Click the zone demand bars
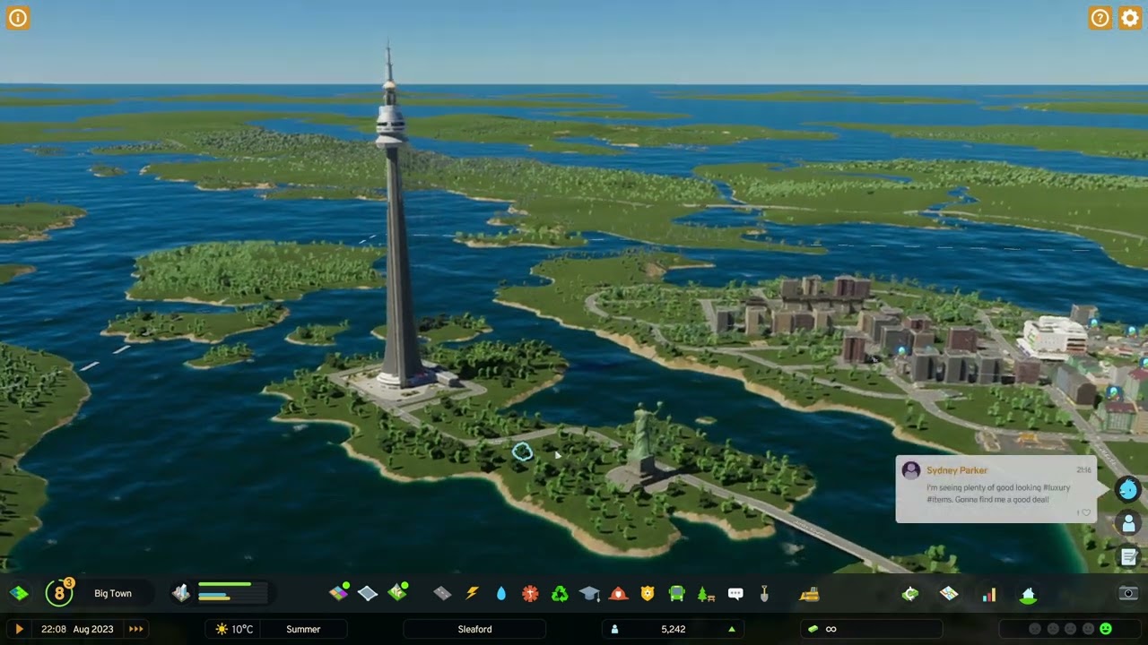1148x645 pixels. 232,593
